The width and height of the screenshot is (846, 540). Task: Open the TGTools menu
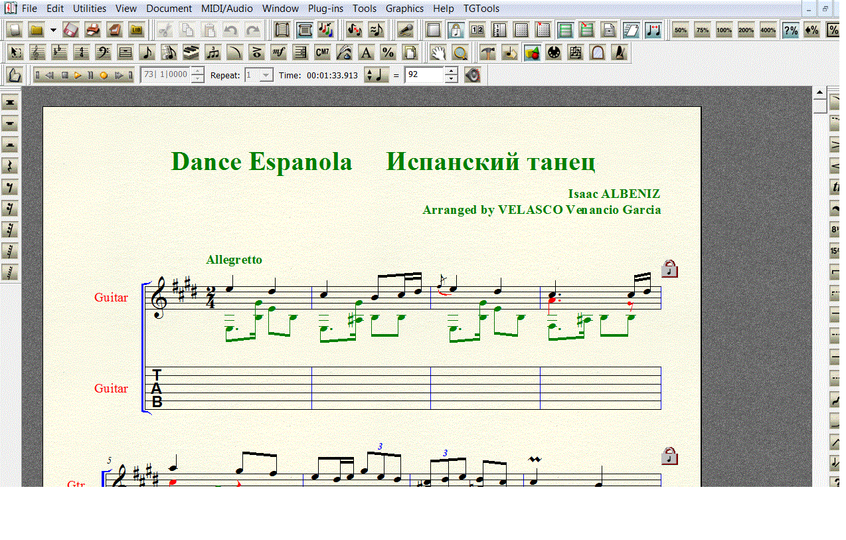click(x=481, y=9)
